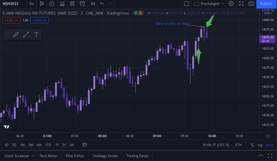The height and width of the screenshot is (161, 277).
Task: Expand the Procharged layout dropdown
Action: (x=223, y=4)
